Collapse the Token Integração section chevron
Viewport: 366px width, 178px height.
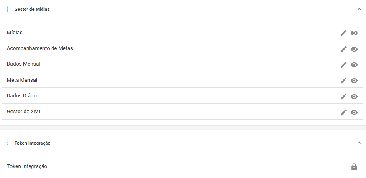(359, 143)
